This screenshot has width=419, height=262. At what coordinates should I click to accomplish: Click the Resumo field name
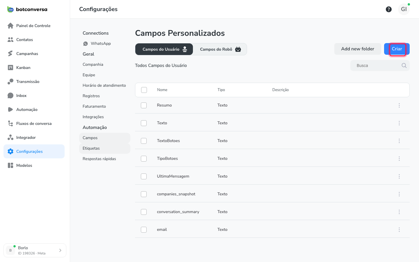tap(164, 105)
